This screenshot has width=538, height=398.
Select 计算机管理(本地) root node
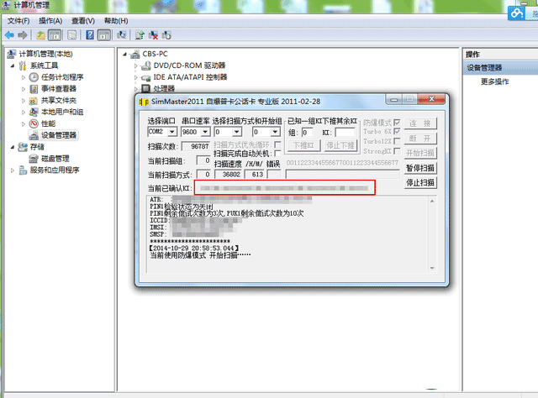pyautogui.click(x=45, y=54)
